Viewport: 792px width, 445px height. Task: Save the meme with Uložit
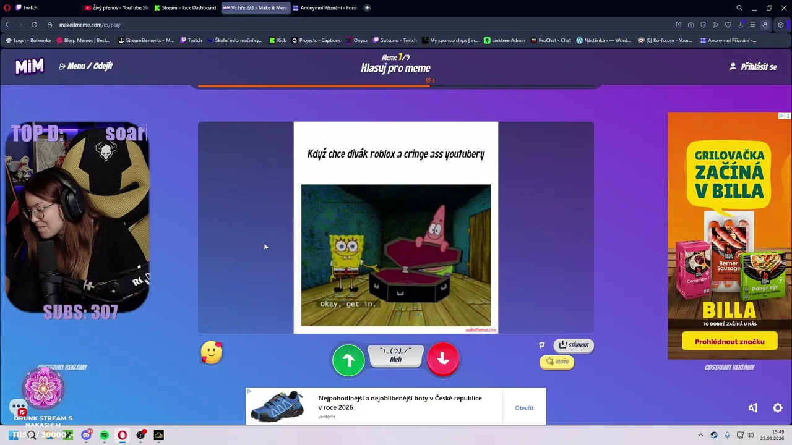tap(557, 362)
